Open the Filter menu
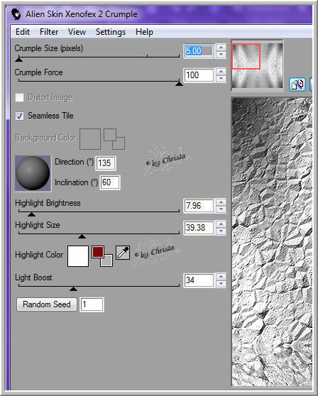The width and height of the screenshot is (318, 396). [x=49, y=32]
